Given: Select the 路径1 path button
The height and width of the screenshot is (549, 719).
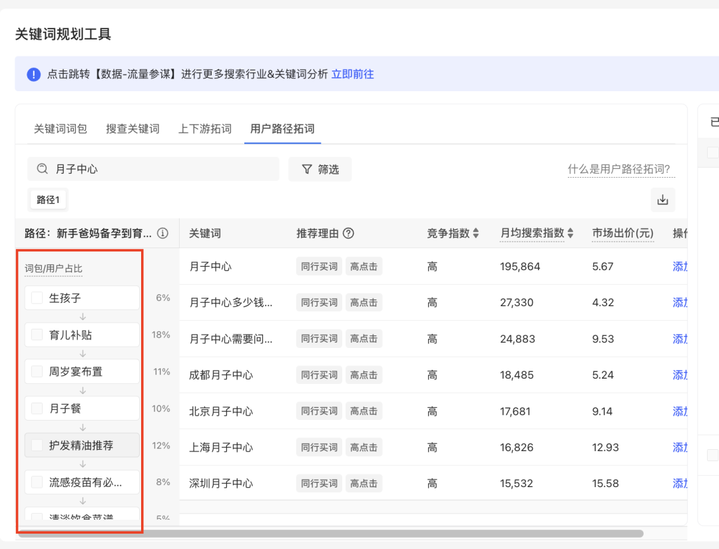Looking at the screenshot, I should 48,200.
